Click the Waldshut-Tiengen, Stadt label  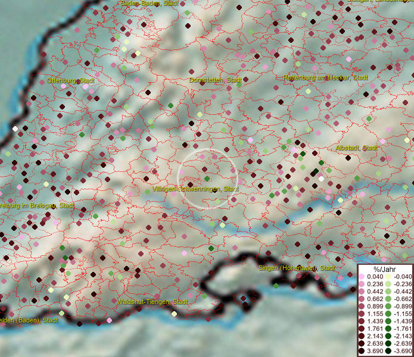coord(152,302)
